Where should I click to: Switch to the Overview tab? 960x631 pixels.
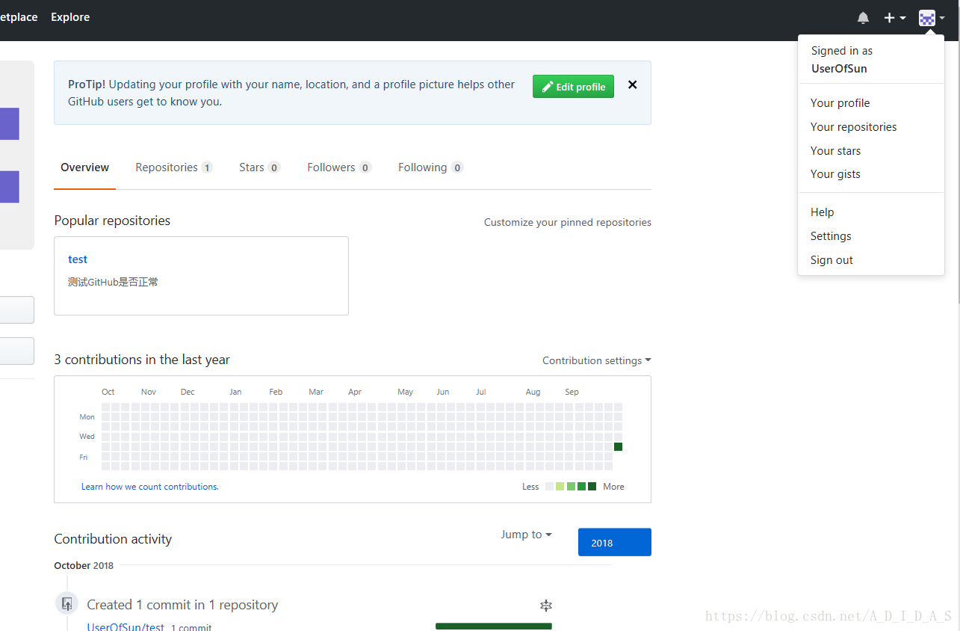pos(85,167)
